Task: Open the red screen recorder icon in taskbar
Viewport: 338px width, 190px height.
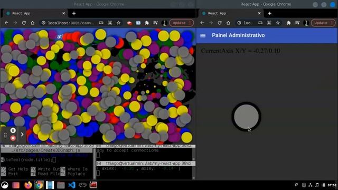Action: (93, 185)
